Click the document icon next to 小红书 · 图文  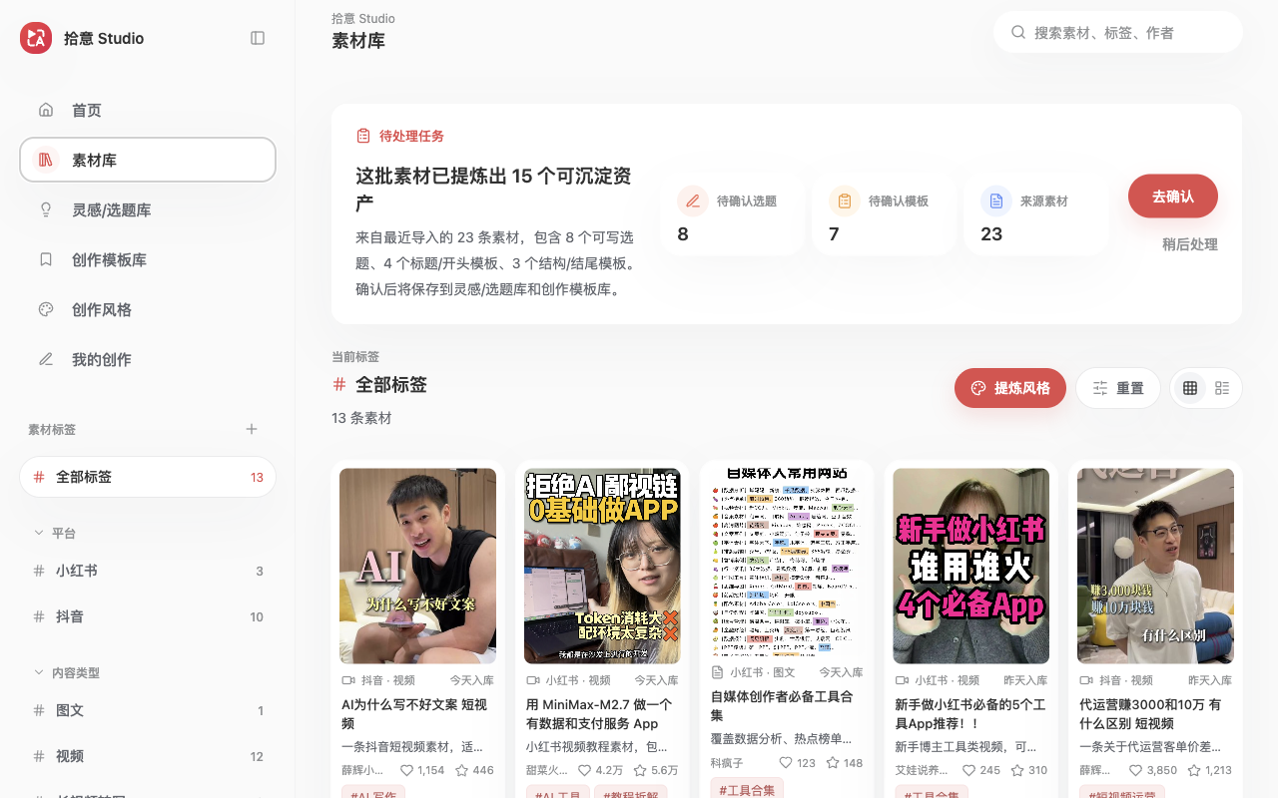click(717, 672)
